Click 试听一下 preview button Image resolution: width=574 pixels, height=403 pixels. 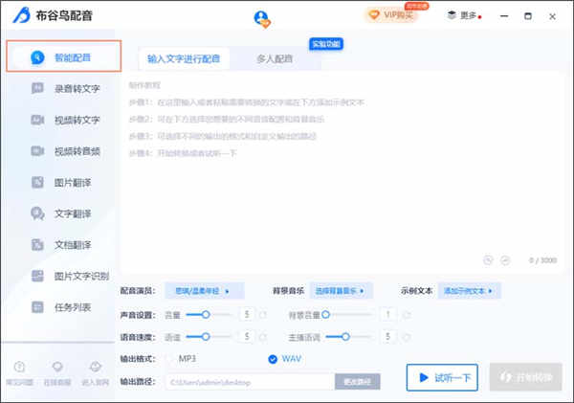pos(442,377)
